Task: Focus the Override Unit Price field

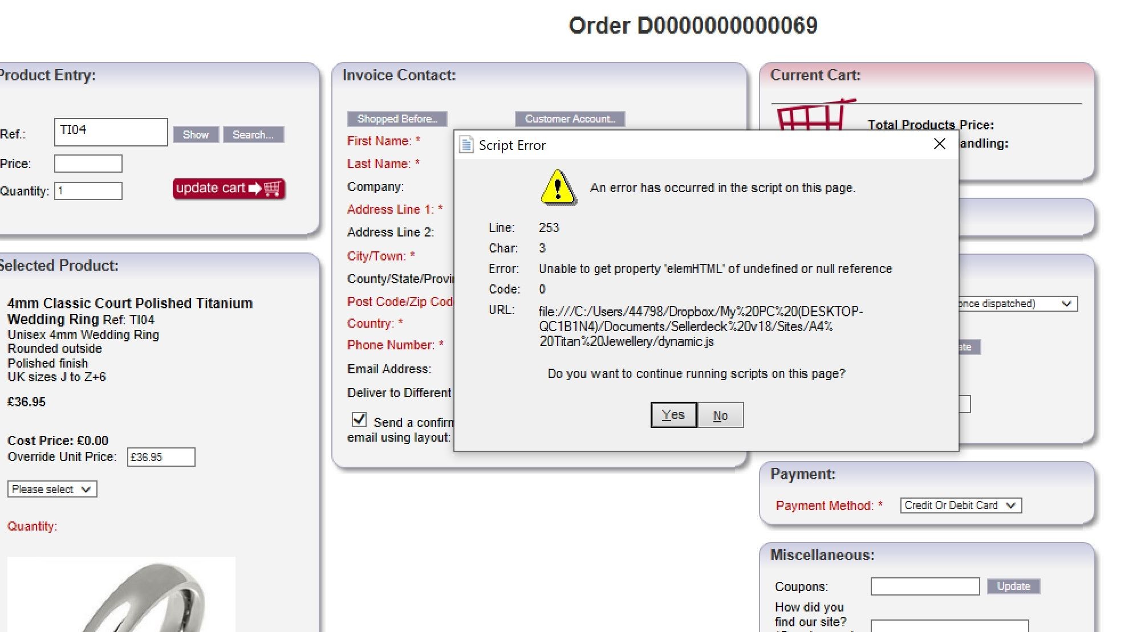Action: [161, 457]
